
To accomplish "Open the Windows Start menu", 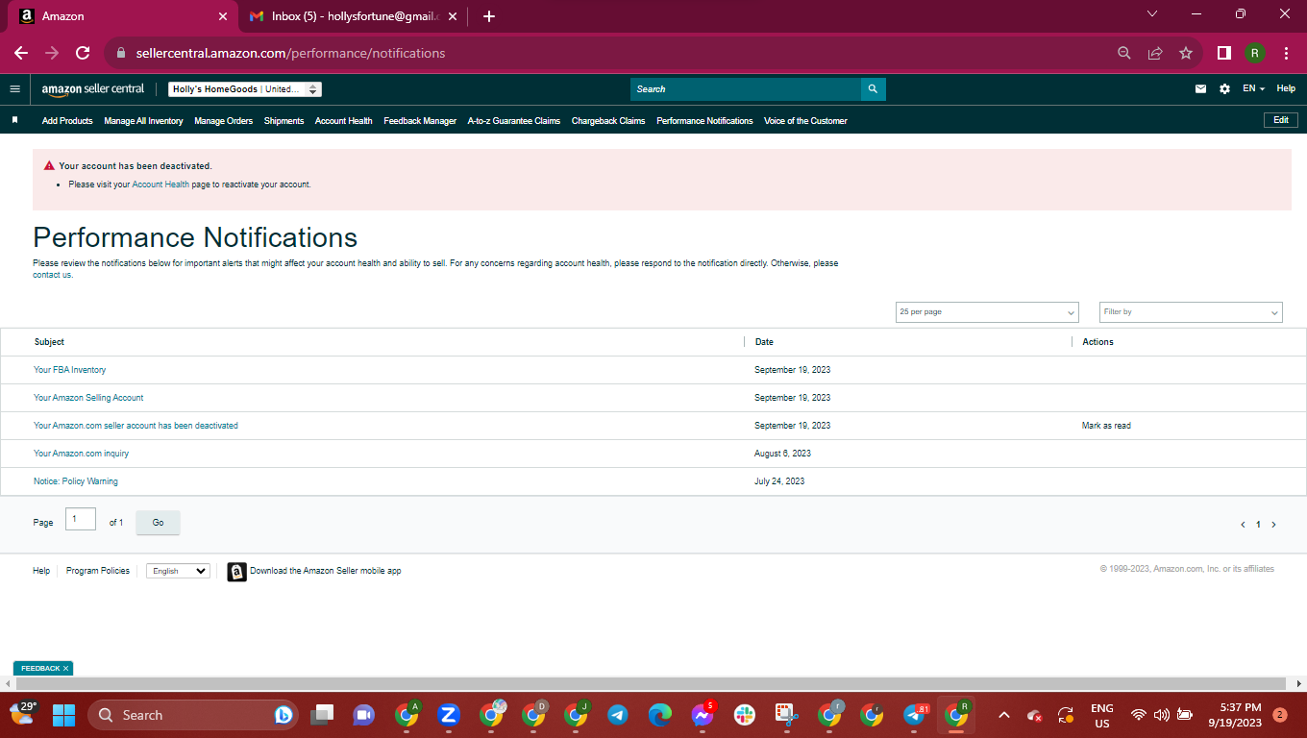I will coord(63,715).
